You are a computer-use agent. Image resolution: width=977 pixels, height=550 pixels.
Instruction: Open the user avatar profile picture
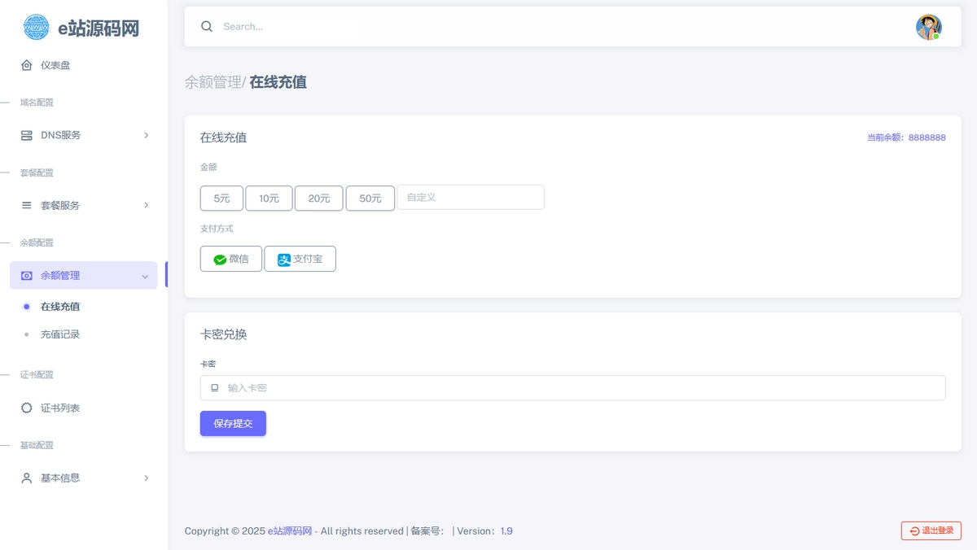pos(928,27)
